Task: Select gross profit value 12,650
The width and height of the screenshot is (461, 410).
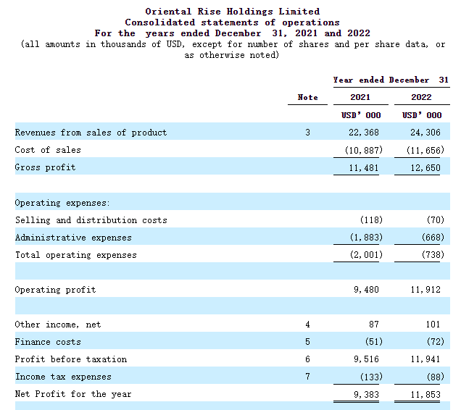Action: pyautogui.click(x=425, y=168)
